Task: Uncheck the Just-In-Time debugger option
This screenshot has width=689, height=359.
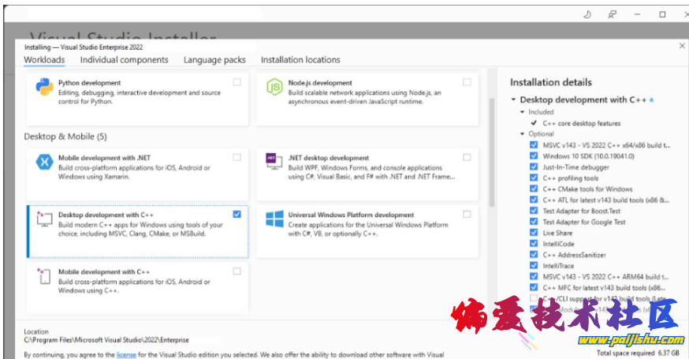Action: pos(534,167)
